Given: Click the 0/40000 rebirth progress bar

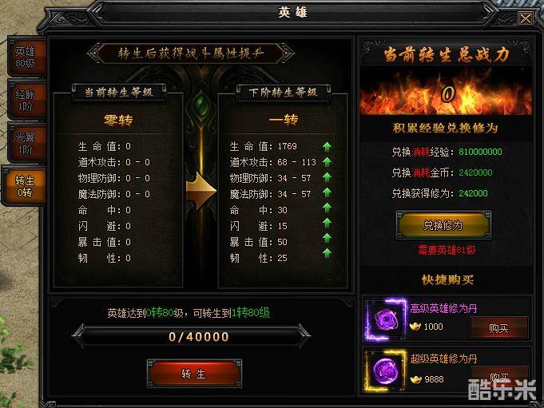Looking at the screenshot, I should point(191,336).
